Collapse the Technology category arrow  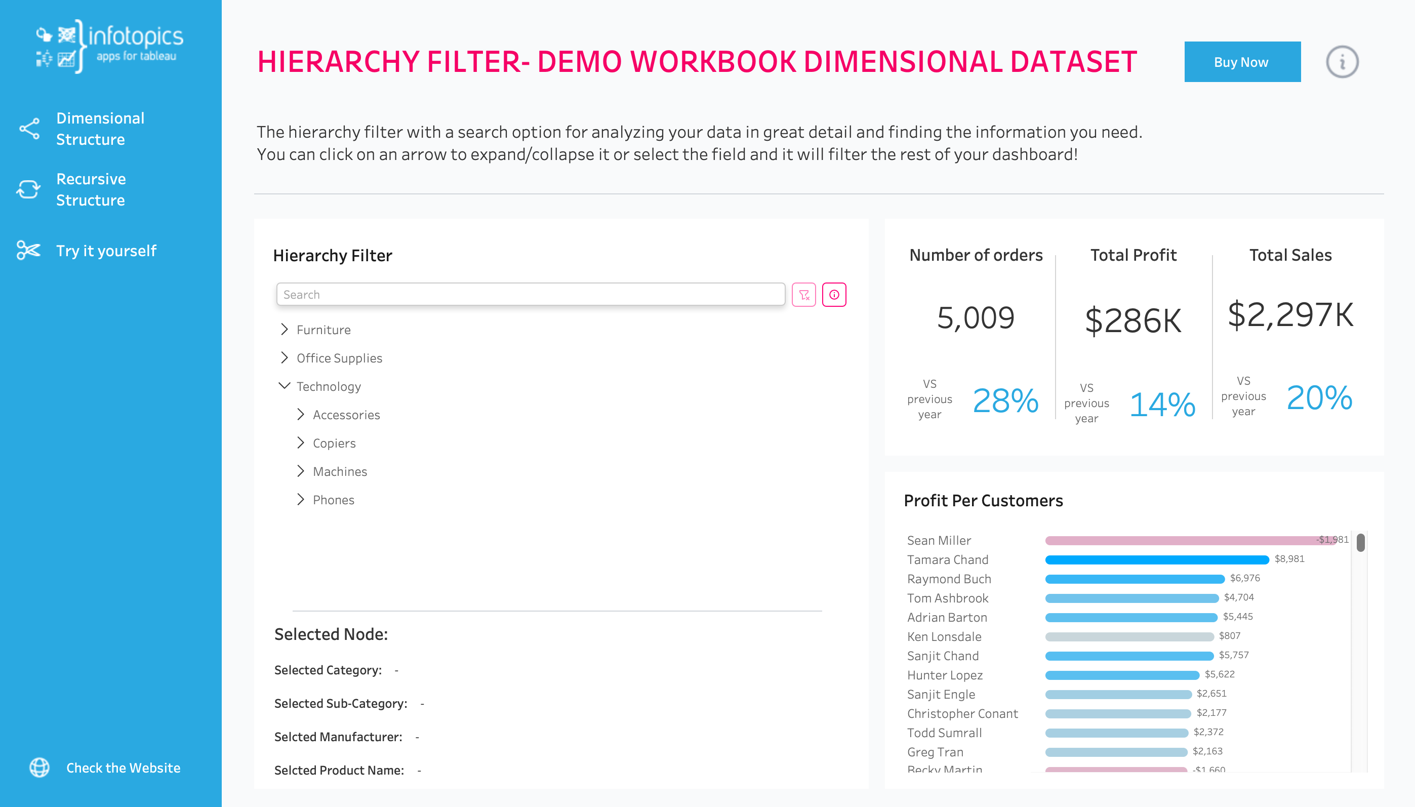click(x=285, y=386)
